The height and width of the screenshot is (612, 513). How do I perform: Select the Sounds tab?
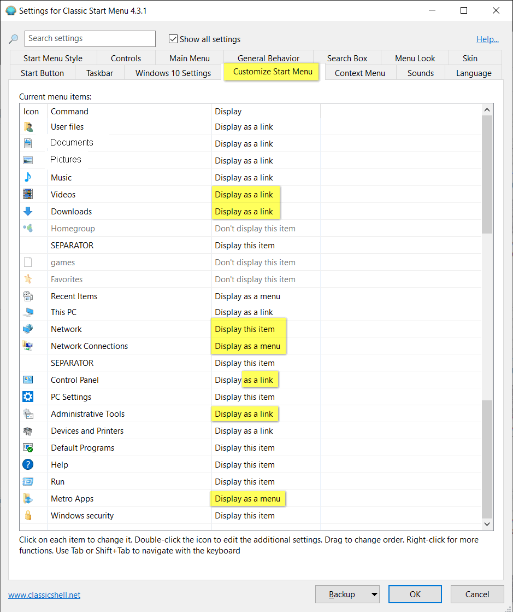coord(421,73)
